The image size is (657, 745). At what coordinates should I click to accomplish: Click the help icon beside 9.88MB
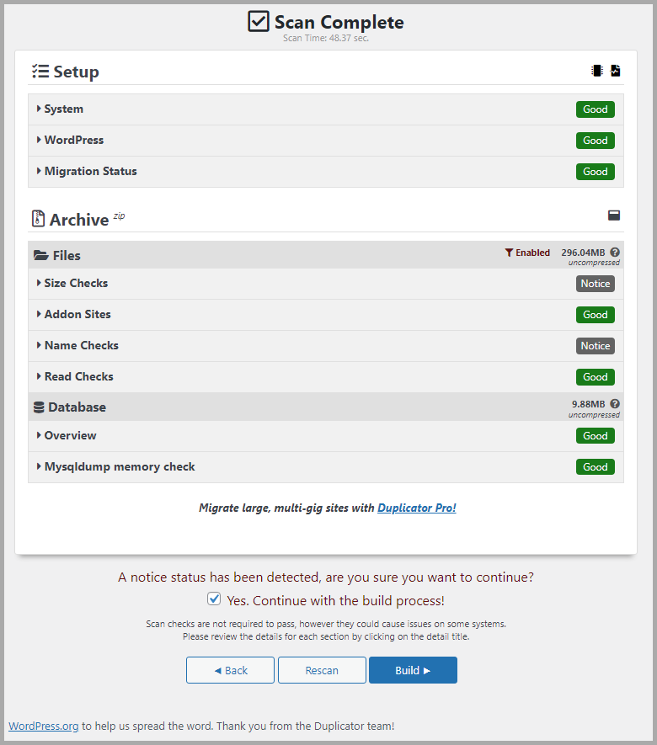(615, 404)
